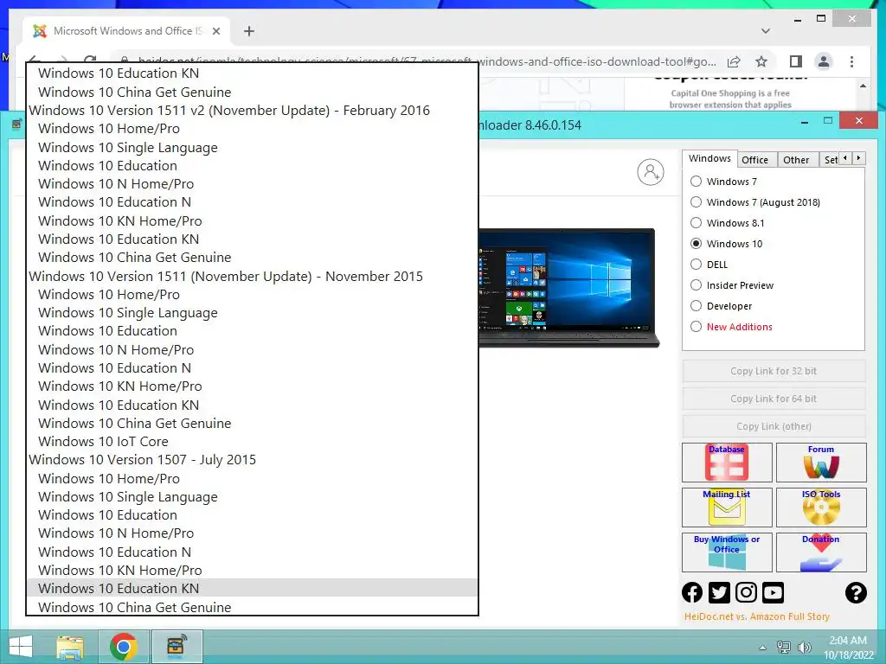
Task: Open the YouTube icon
Action: 773,592
